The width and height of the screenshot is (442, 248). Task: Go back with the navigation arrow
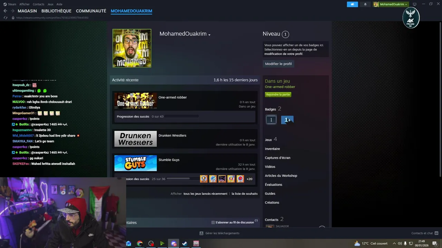tap(5, 11)
